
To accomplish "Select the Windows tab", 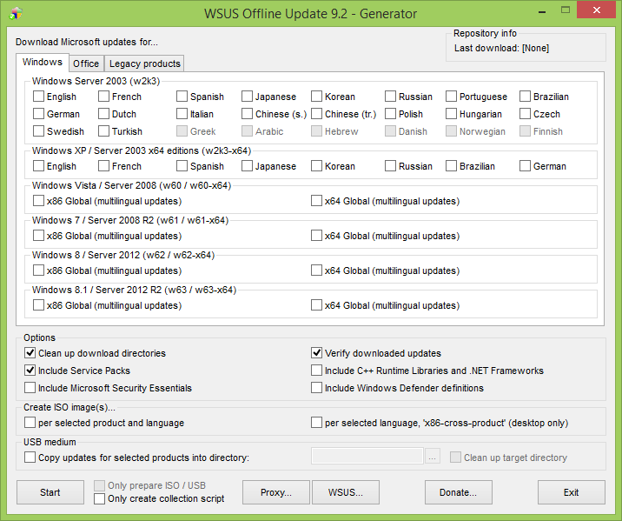I will (x=43, y=63).
